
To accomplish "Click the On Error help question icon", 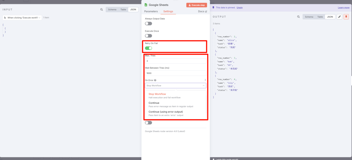I will click(x=155, y=80).
